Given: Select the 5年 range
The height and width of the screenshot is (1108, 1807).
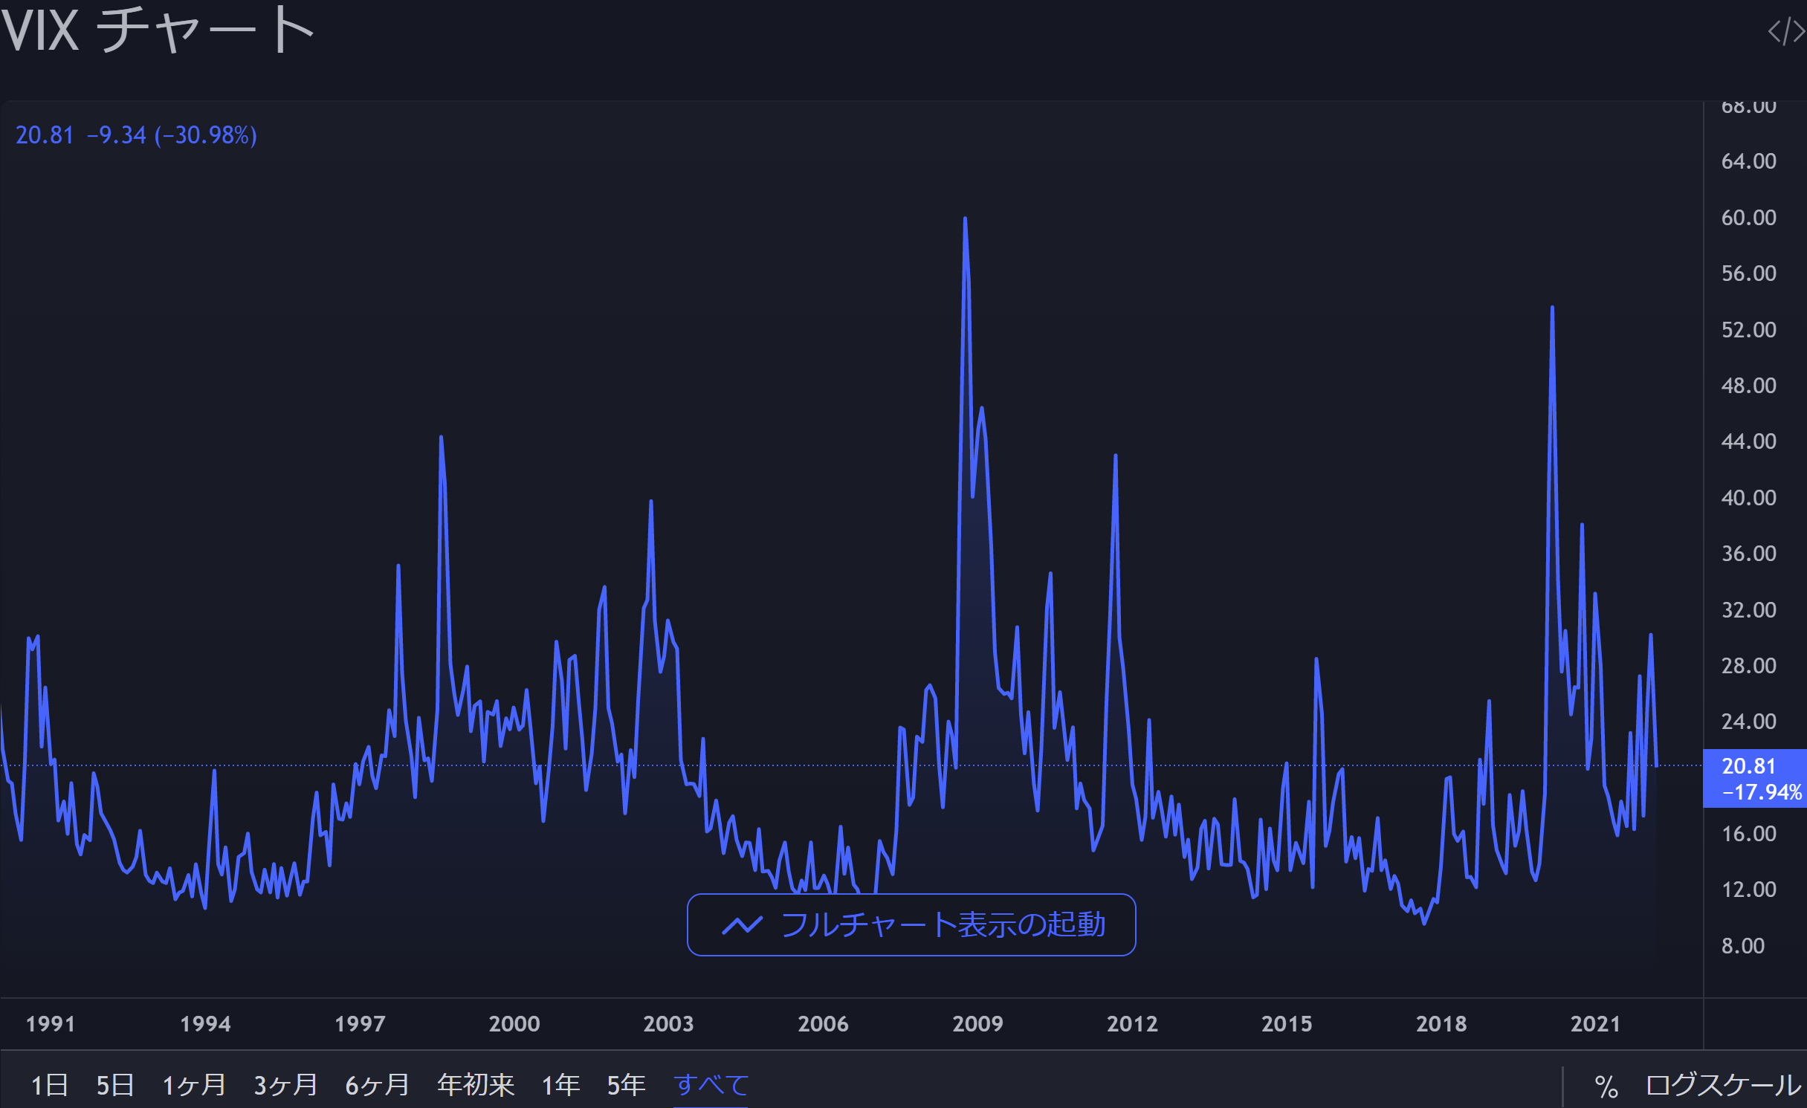Looking at the screenshot, I should 626,1086.
